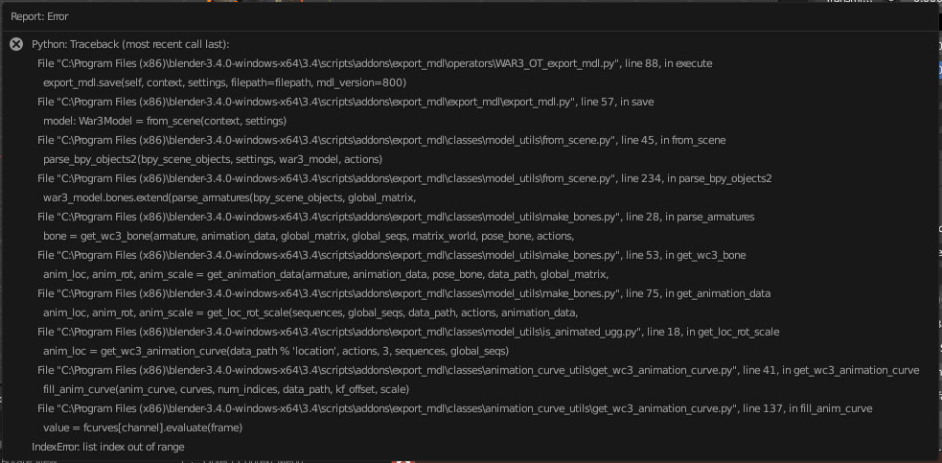Click the "Report: Error" popup title
Screen dimensions: 942x463
click(x=39, y=16)
